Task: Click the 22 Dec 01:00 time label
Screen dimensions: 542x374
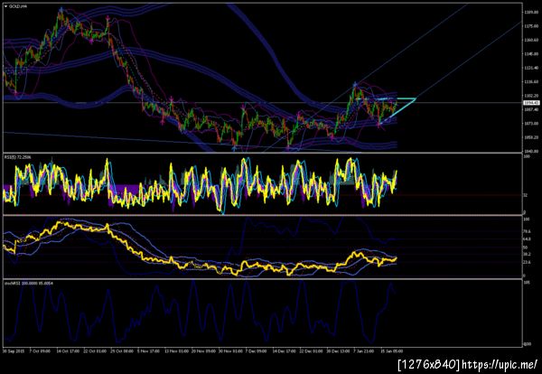Action: (x=309, y=351)
